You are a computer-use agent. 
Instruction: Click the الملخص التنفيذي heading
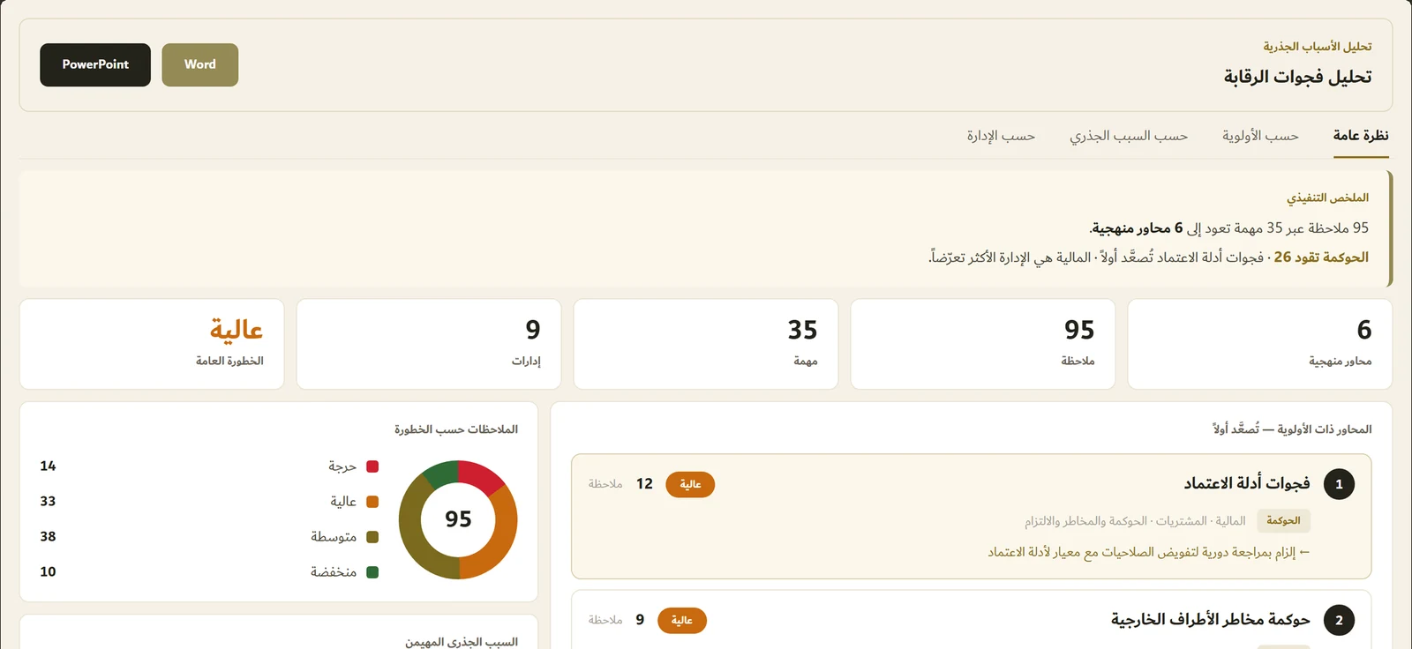click(x=1327, y=198)
